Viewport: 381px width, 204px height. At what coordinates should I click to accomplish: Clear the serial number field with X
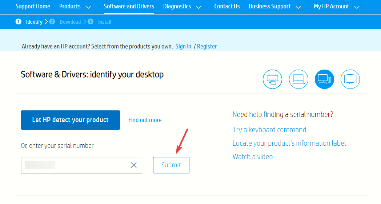(134, 165)
